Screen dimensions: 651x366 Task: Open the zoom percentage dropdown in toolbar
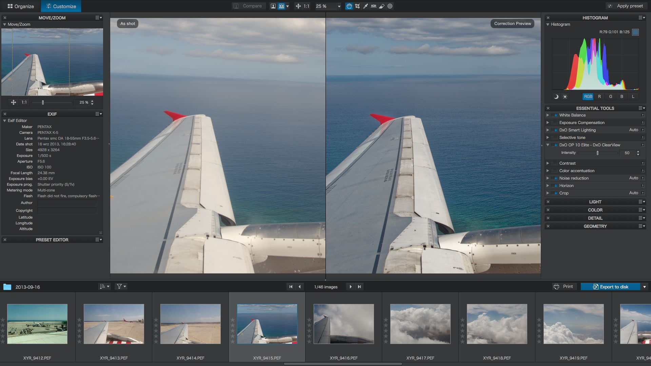(x=339, y=6)
